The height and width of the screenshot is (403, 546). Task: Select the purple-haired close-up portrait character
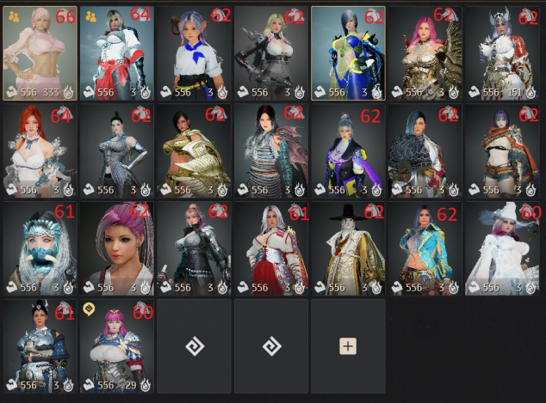pos(117,248)
